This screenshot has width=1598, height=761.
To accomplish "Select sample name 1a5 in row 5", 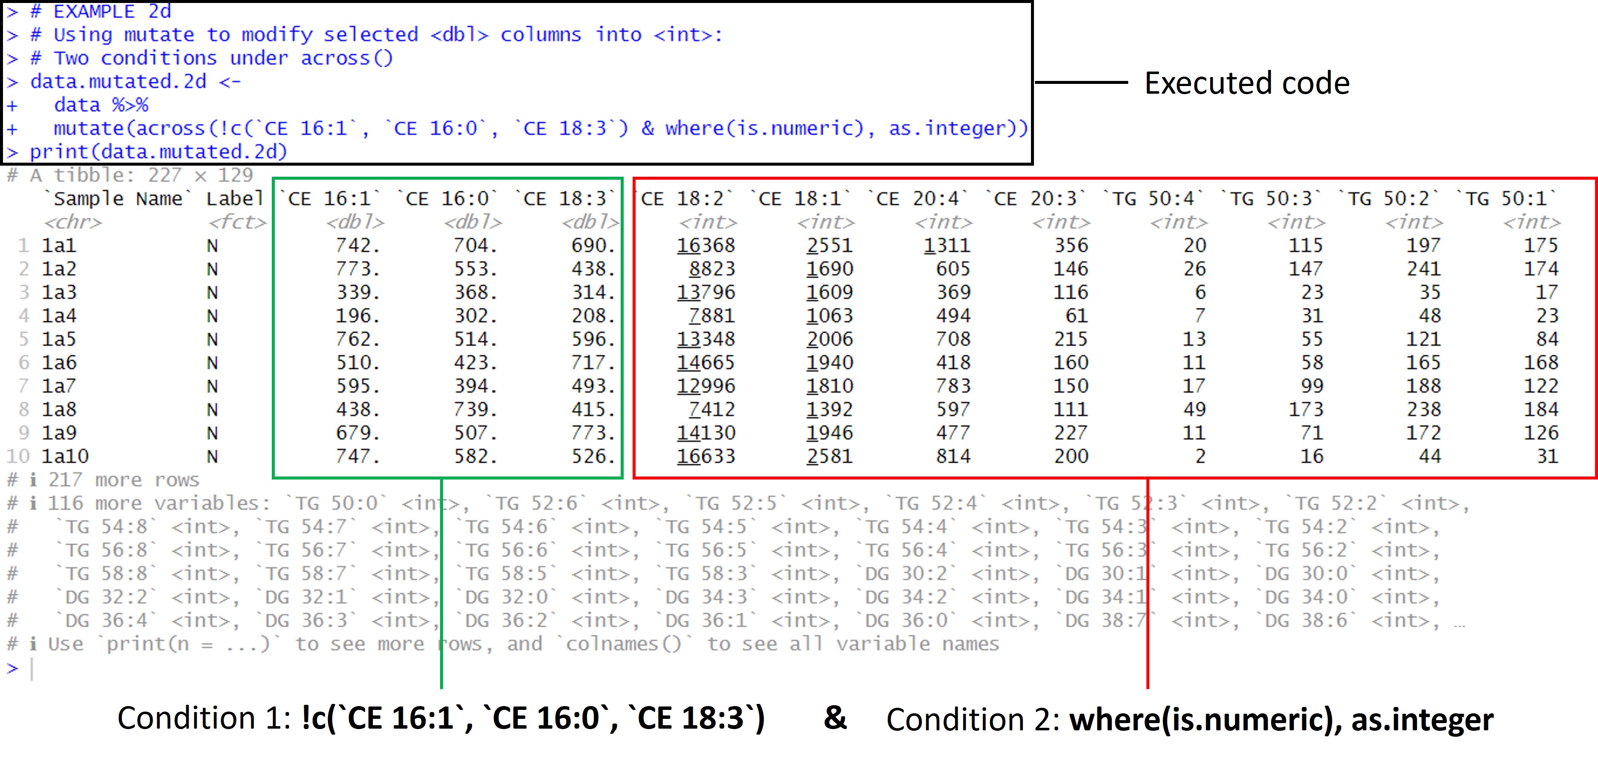I will pos(59,339).
